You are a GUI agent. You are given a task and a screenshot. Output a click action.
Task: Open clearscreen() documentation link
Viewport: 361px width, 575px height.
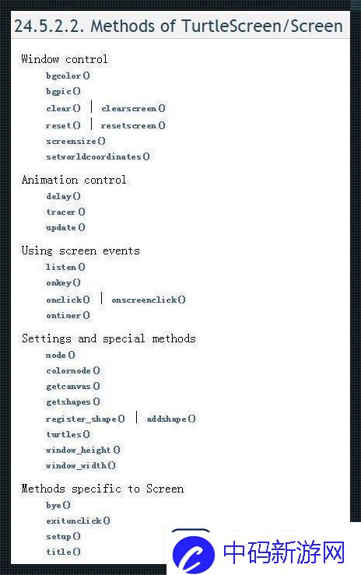pos(133,109)
